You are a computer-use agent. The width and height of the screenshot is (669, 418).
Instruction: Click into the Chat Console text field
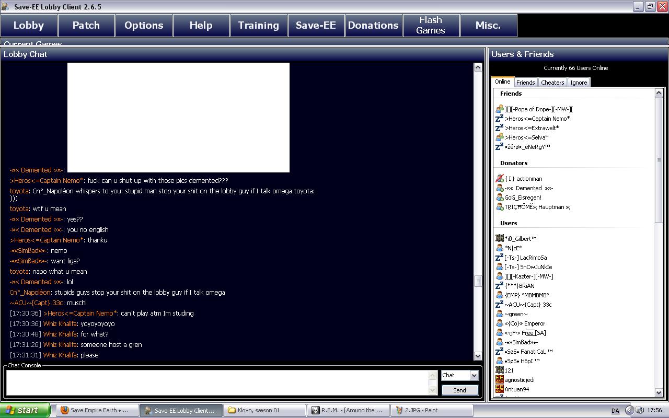[217, 382]
